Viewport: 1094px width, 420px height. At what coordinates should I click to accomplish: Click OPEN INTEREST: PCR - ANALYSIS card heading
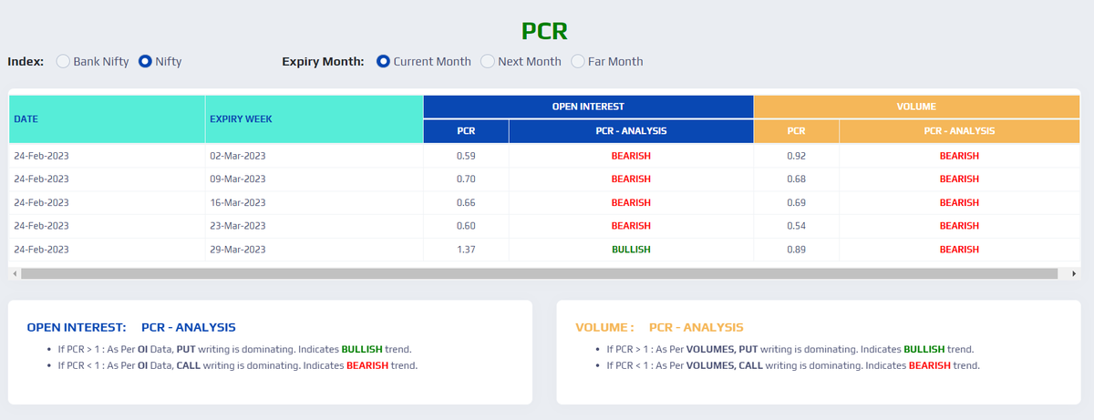click(x=131, y=327)
